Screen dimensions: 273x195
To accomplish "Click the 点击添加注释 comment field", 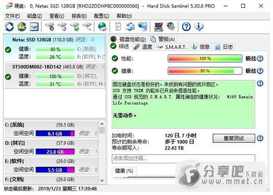I will pos(183,158).
